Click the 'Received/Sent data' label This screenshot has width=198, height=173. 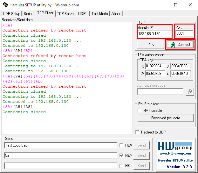coord(17,20)
